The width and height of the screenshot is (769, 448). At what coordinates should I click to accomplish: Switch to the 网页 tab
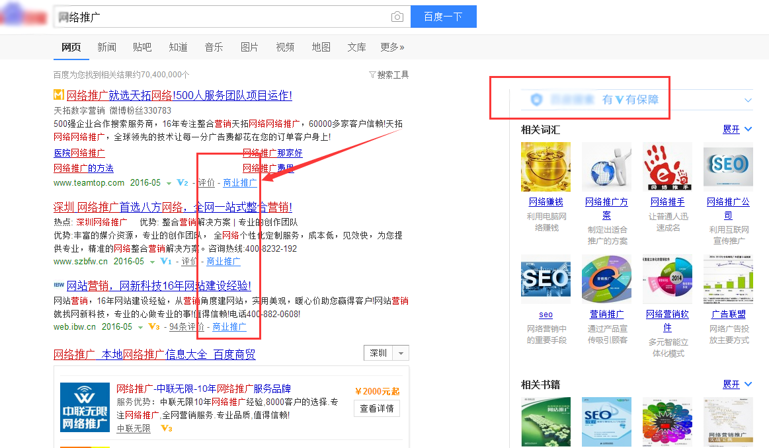(x=71, y=47)
